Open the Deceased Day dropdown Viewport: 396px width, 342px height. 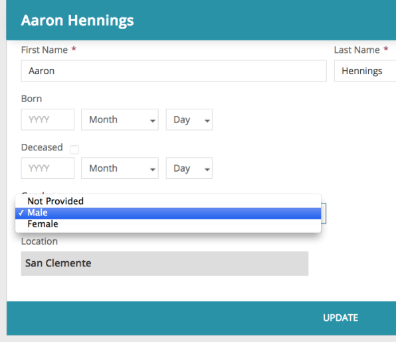click(189, 168)
